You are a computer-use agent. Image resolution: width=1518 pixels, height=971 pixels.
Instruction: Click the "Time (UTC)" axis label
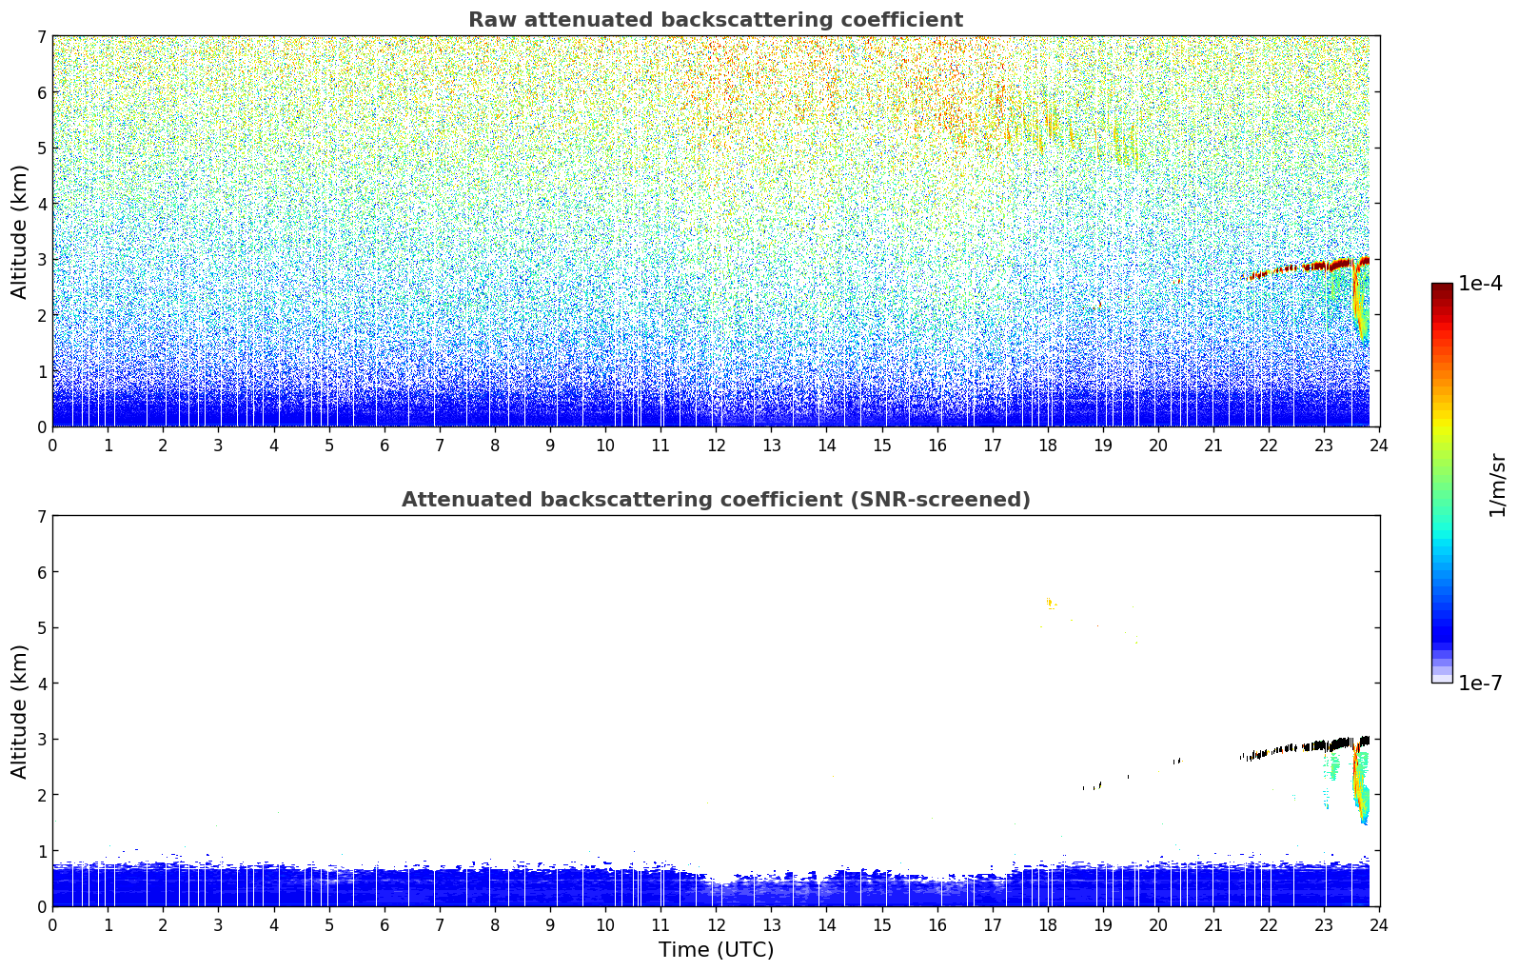point(716,950)
